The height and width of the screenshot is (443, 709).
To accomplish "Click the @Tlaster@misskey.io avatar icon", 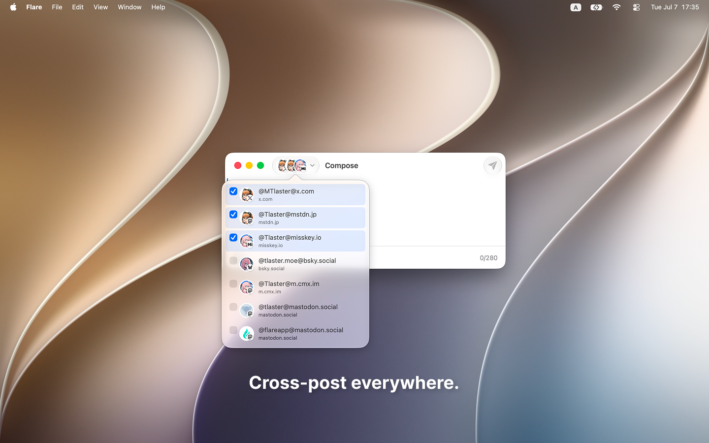I will coord(247,241).
